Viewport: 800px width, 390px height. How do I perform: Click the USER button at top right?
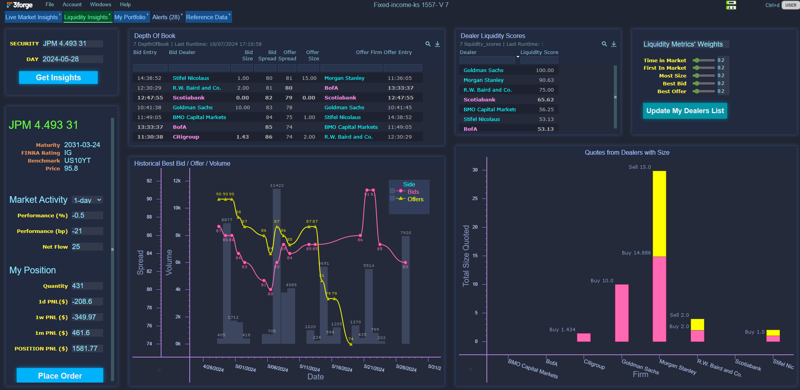791,5
